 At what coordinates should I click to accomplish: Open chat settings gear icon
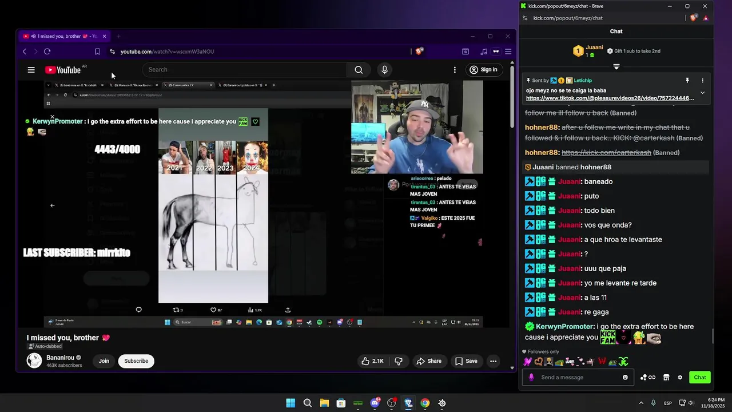[680, 378]
